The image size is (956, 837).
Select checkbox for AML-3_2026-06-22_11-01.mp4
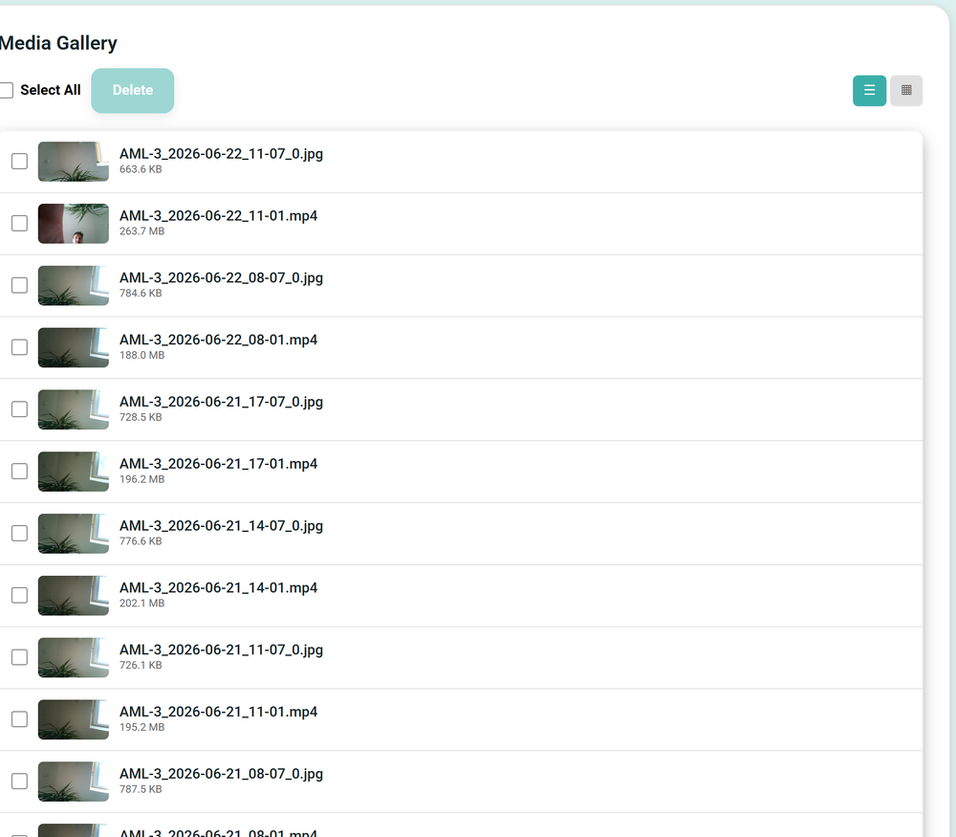[x=19, y=223]
